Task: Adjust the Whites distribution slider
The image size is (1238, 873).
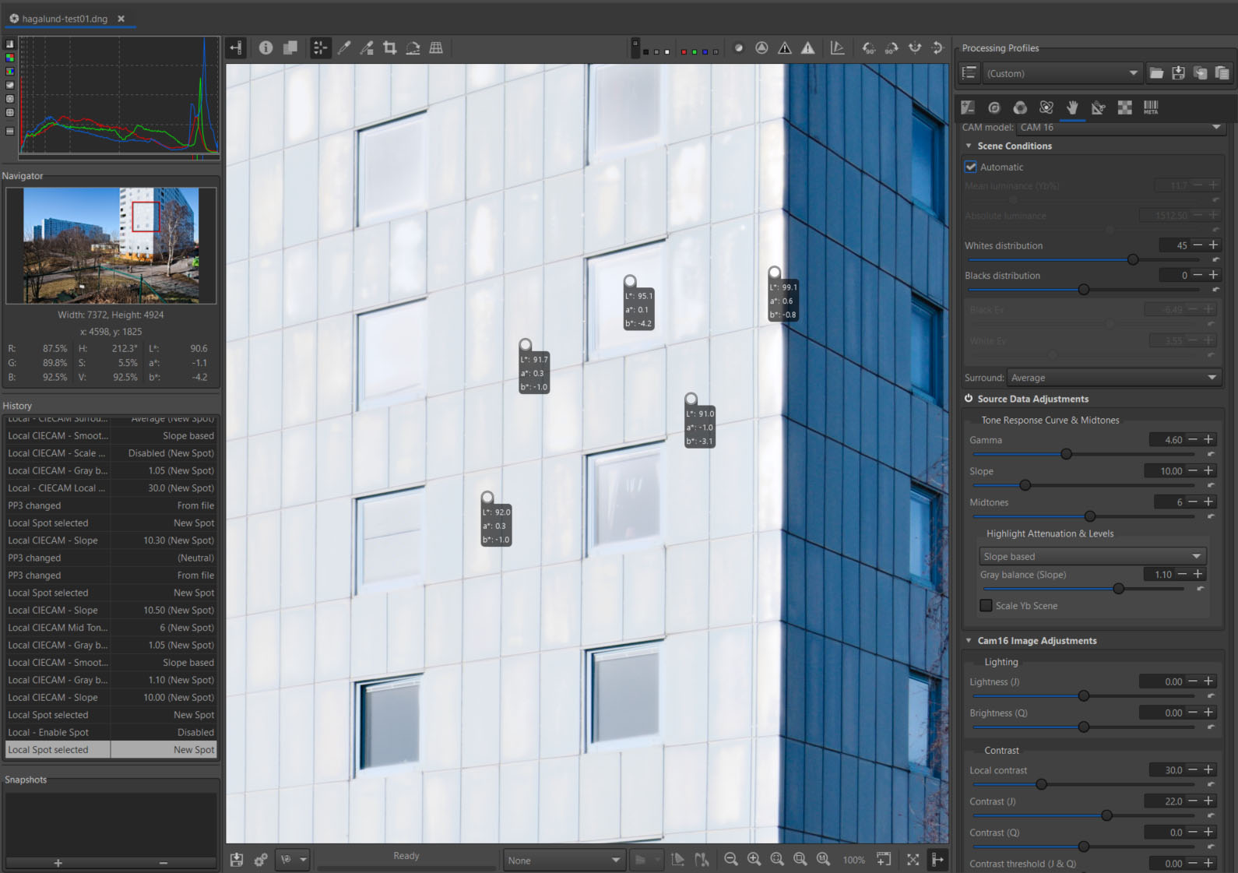Action: click(x=1133, y=259)
